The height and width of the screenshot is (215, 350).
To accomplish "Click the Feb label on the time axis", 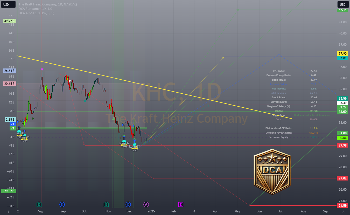I will (x=173, y=211).
